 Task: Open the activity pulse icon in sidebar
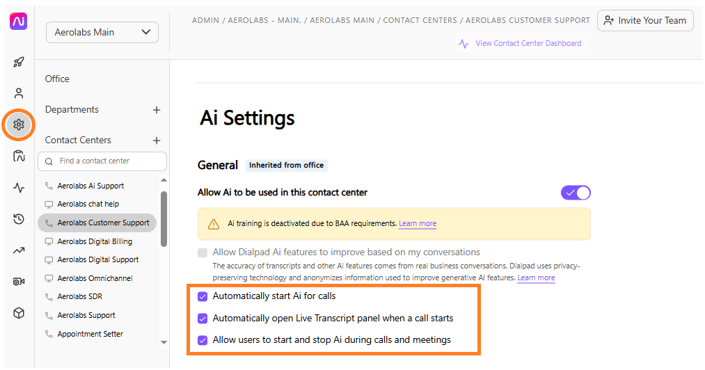pos(19,188)
